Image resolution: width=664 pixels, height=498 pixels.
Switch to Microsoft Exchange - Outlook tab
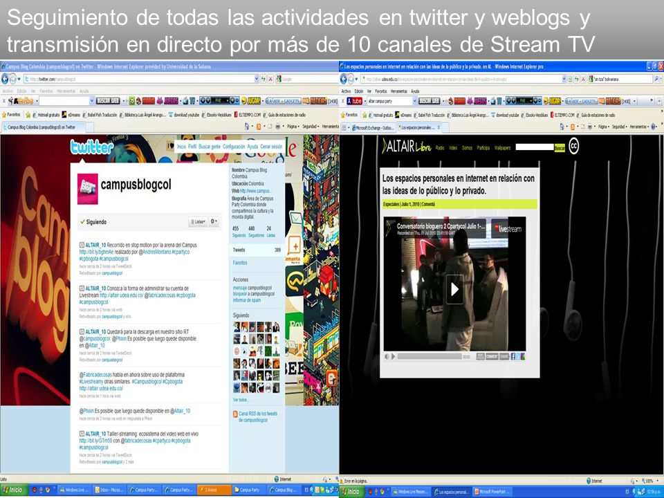click(373, 127)
